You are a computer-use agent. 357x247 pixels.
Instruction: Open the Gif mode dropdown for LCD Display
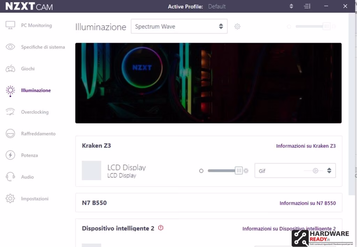click(x=295, y=171)
